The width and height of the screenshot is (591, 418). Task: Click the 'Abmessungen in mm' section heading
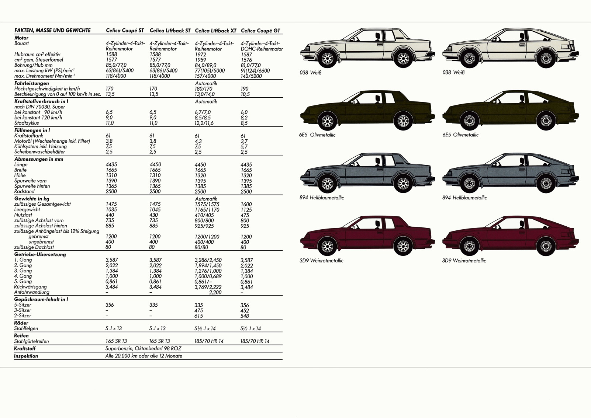click(x=39, y=159)
